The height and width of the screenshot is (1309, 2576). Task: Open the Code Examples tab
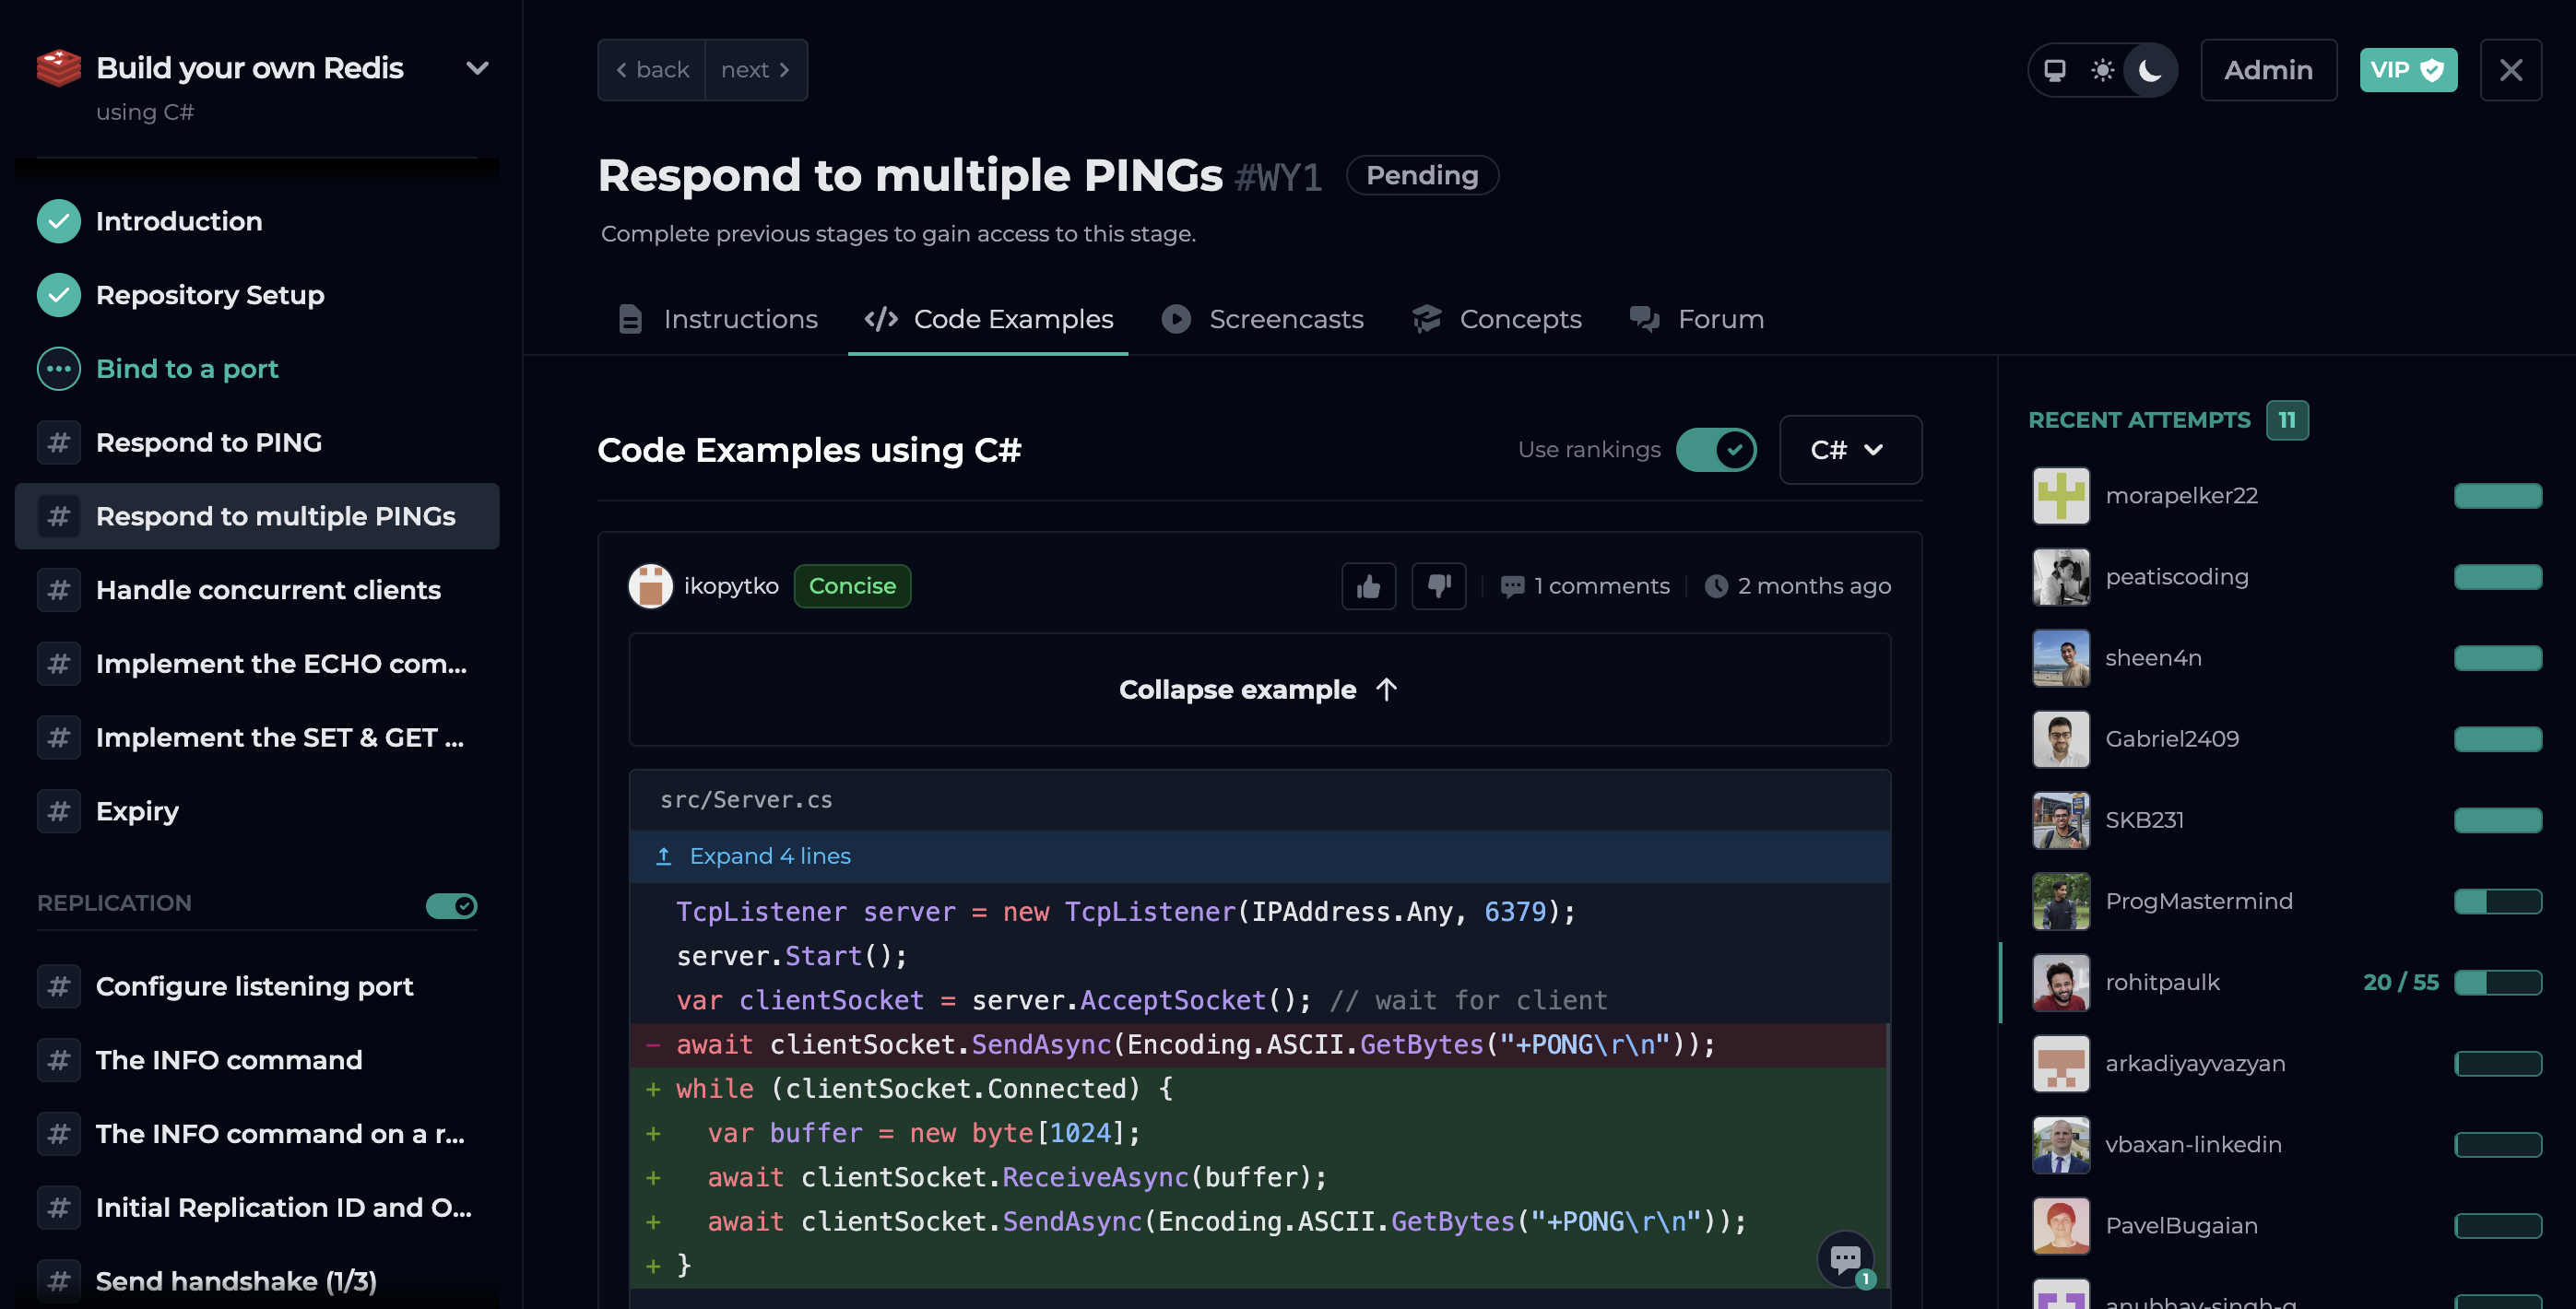988,319
